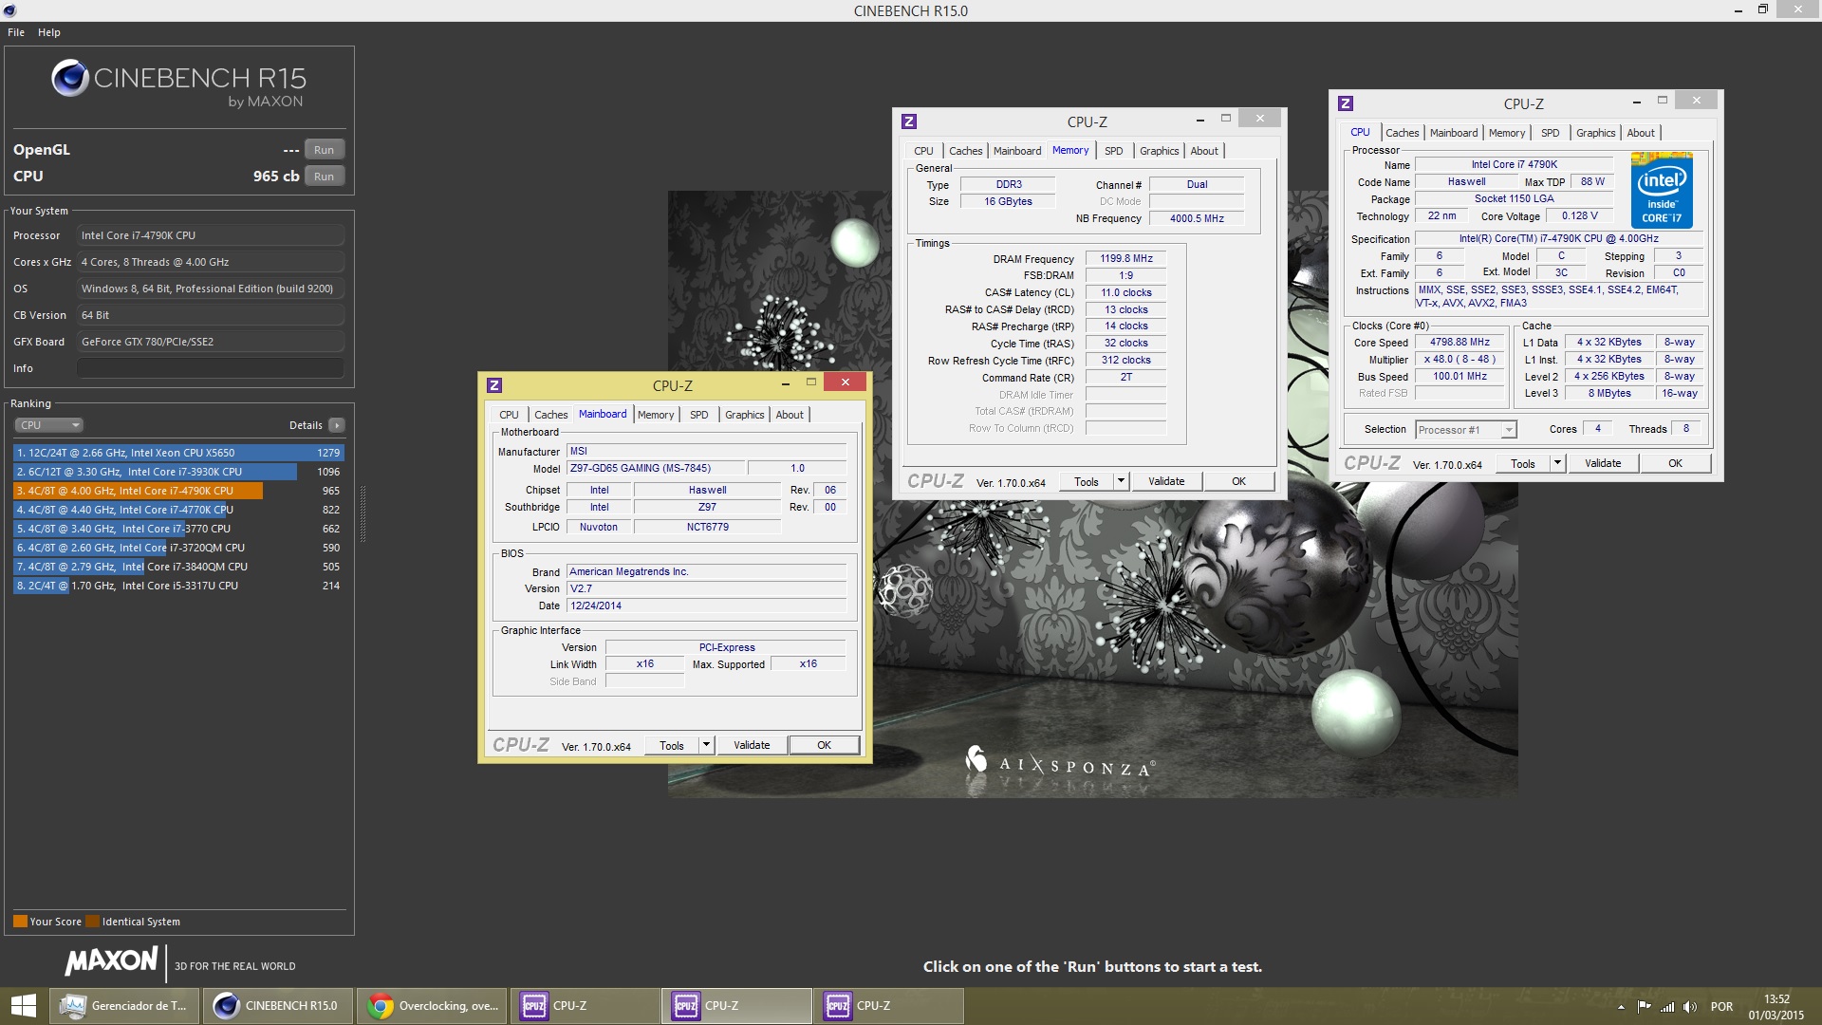Click Validate in the CPU tab window
Screen dimensions: 1822x1025
1603,463
